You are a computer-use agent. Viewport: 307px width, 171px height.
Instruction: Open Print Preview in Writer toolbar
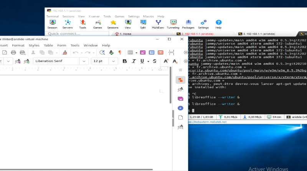tap(23, 53)
